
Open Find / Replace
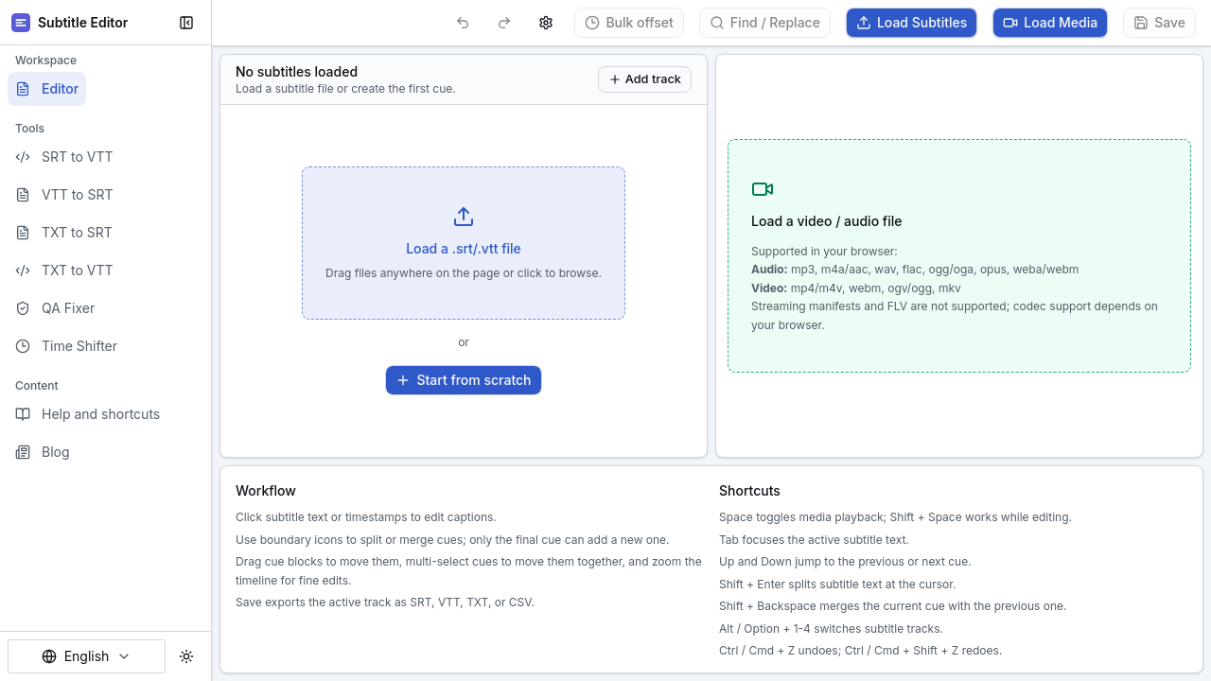764,23
